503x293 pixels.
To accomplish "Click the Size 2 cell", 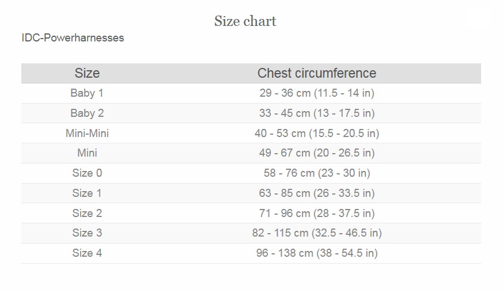I will click(87, 213).
